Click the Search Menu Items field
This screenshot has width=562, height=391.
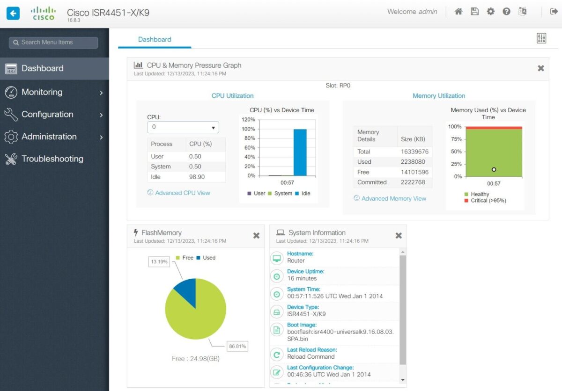(x=53, y=43)
